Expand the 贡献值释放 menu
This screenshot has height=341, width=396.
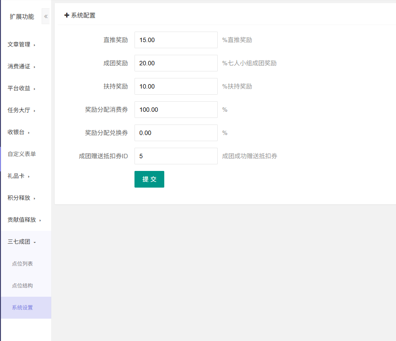pos(24,220)
